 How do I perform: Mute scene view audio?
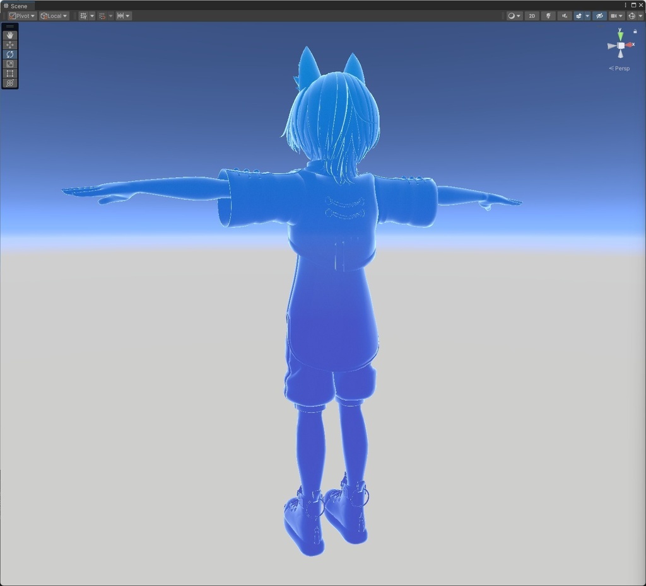(x=565, y=15)
